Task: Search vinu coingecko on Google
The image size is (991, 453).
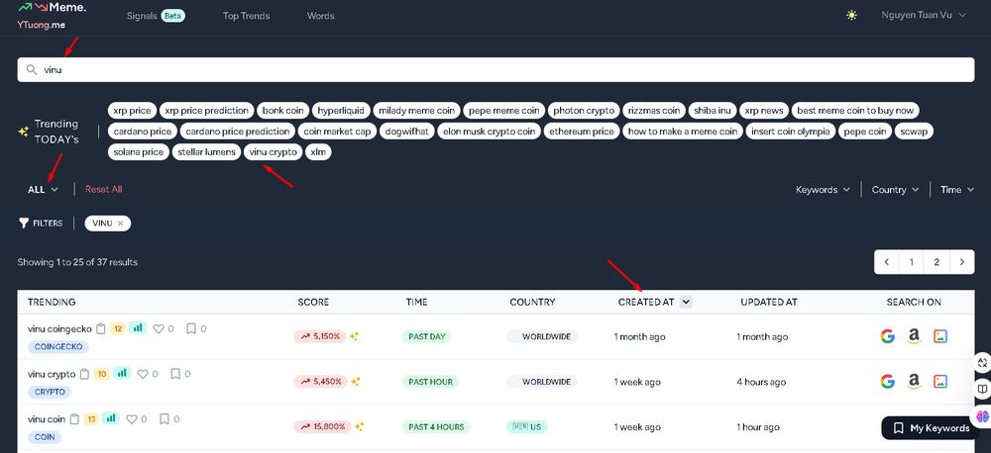Action: (x=888, y=336)
